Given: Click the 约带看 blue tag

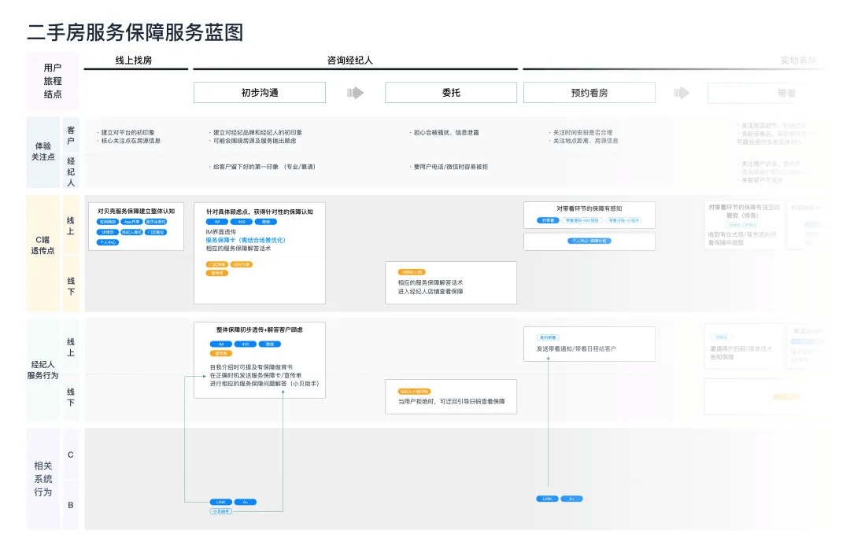Looking at the screenshot, I should [x=548, y=220].
